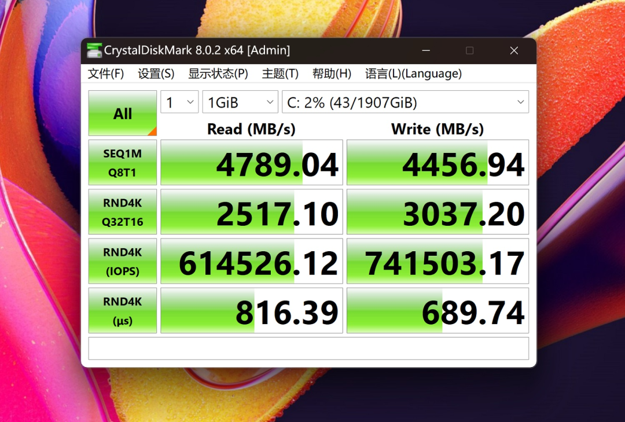Minimize the CrystalDiskMark window

tap(426, 51)
